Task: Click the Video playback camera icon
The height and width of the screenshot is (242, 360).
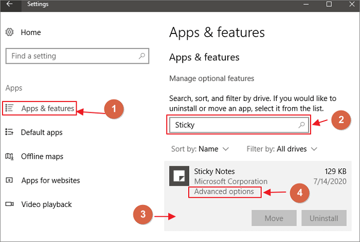Action: 9,205
